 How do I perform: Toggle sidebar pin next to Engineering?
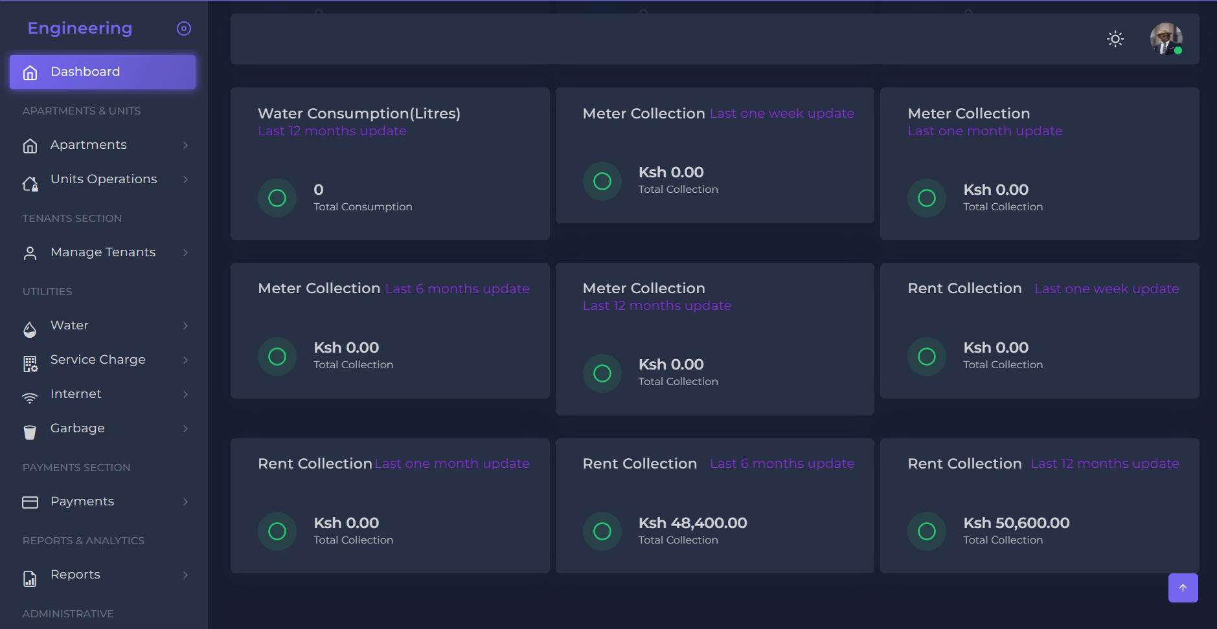coord(184,28)
